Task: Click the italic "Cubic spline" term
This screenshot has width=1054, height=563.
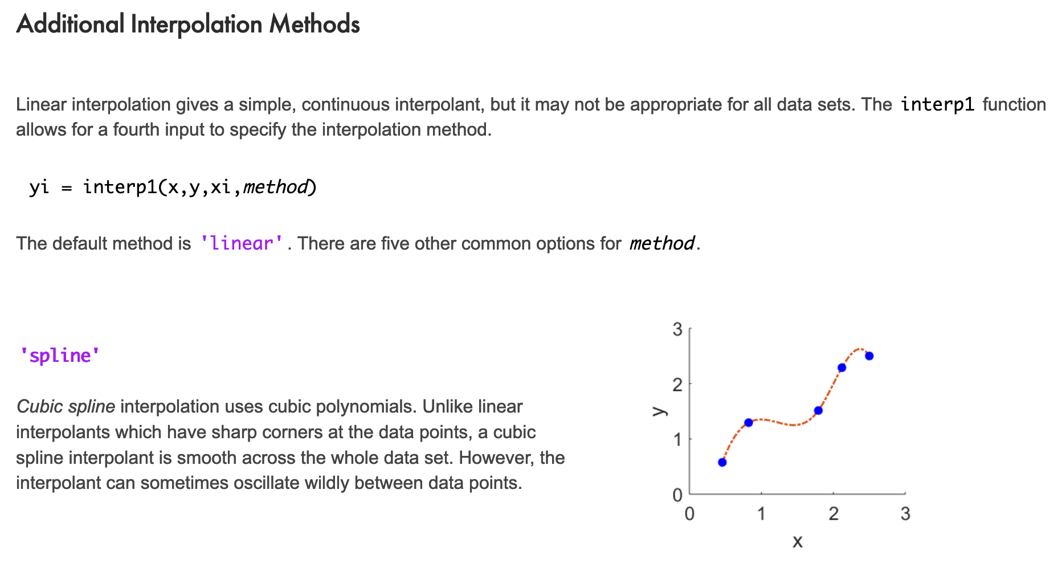Action: point(66,407)
